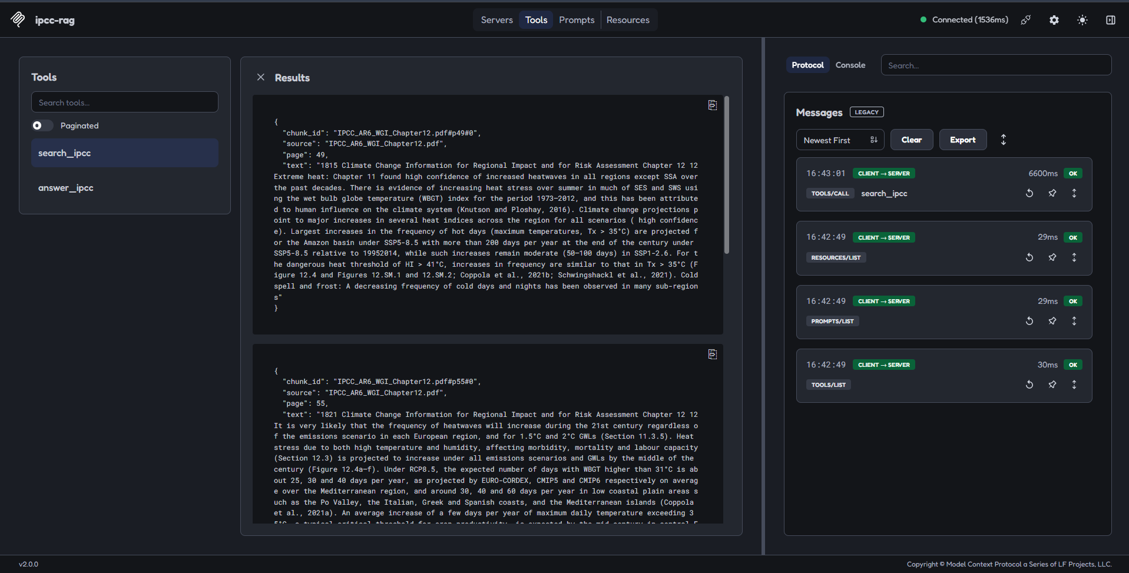Switch to the Tools tab

pyautogui.click(x=536, y=20)
